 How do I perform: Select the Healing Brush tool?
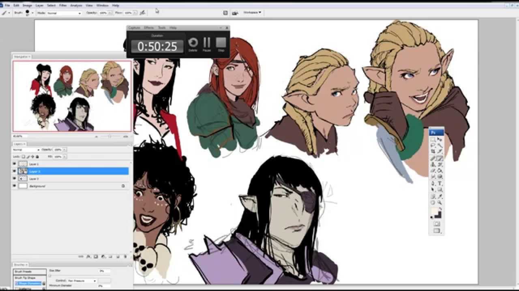pyautogui.click(x=433, y=158)
